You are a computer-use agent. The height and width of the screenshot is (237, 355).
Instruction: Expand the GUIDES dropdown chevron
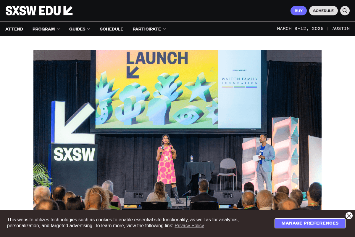[x=89, y=29]
